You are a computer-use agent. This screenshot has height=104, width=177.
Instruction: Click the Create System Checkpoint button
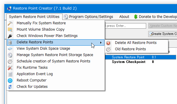(x=163, y=34)
